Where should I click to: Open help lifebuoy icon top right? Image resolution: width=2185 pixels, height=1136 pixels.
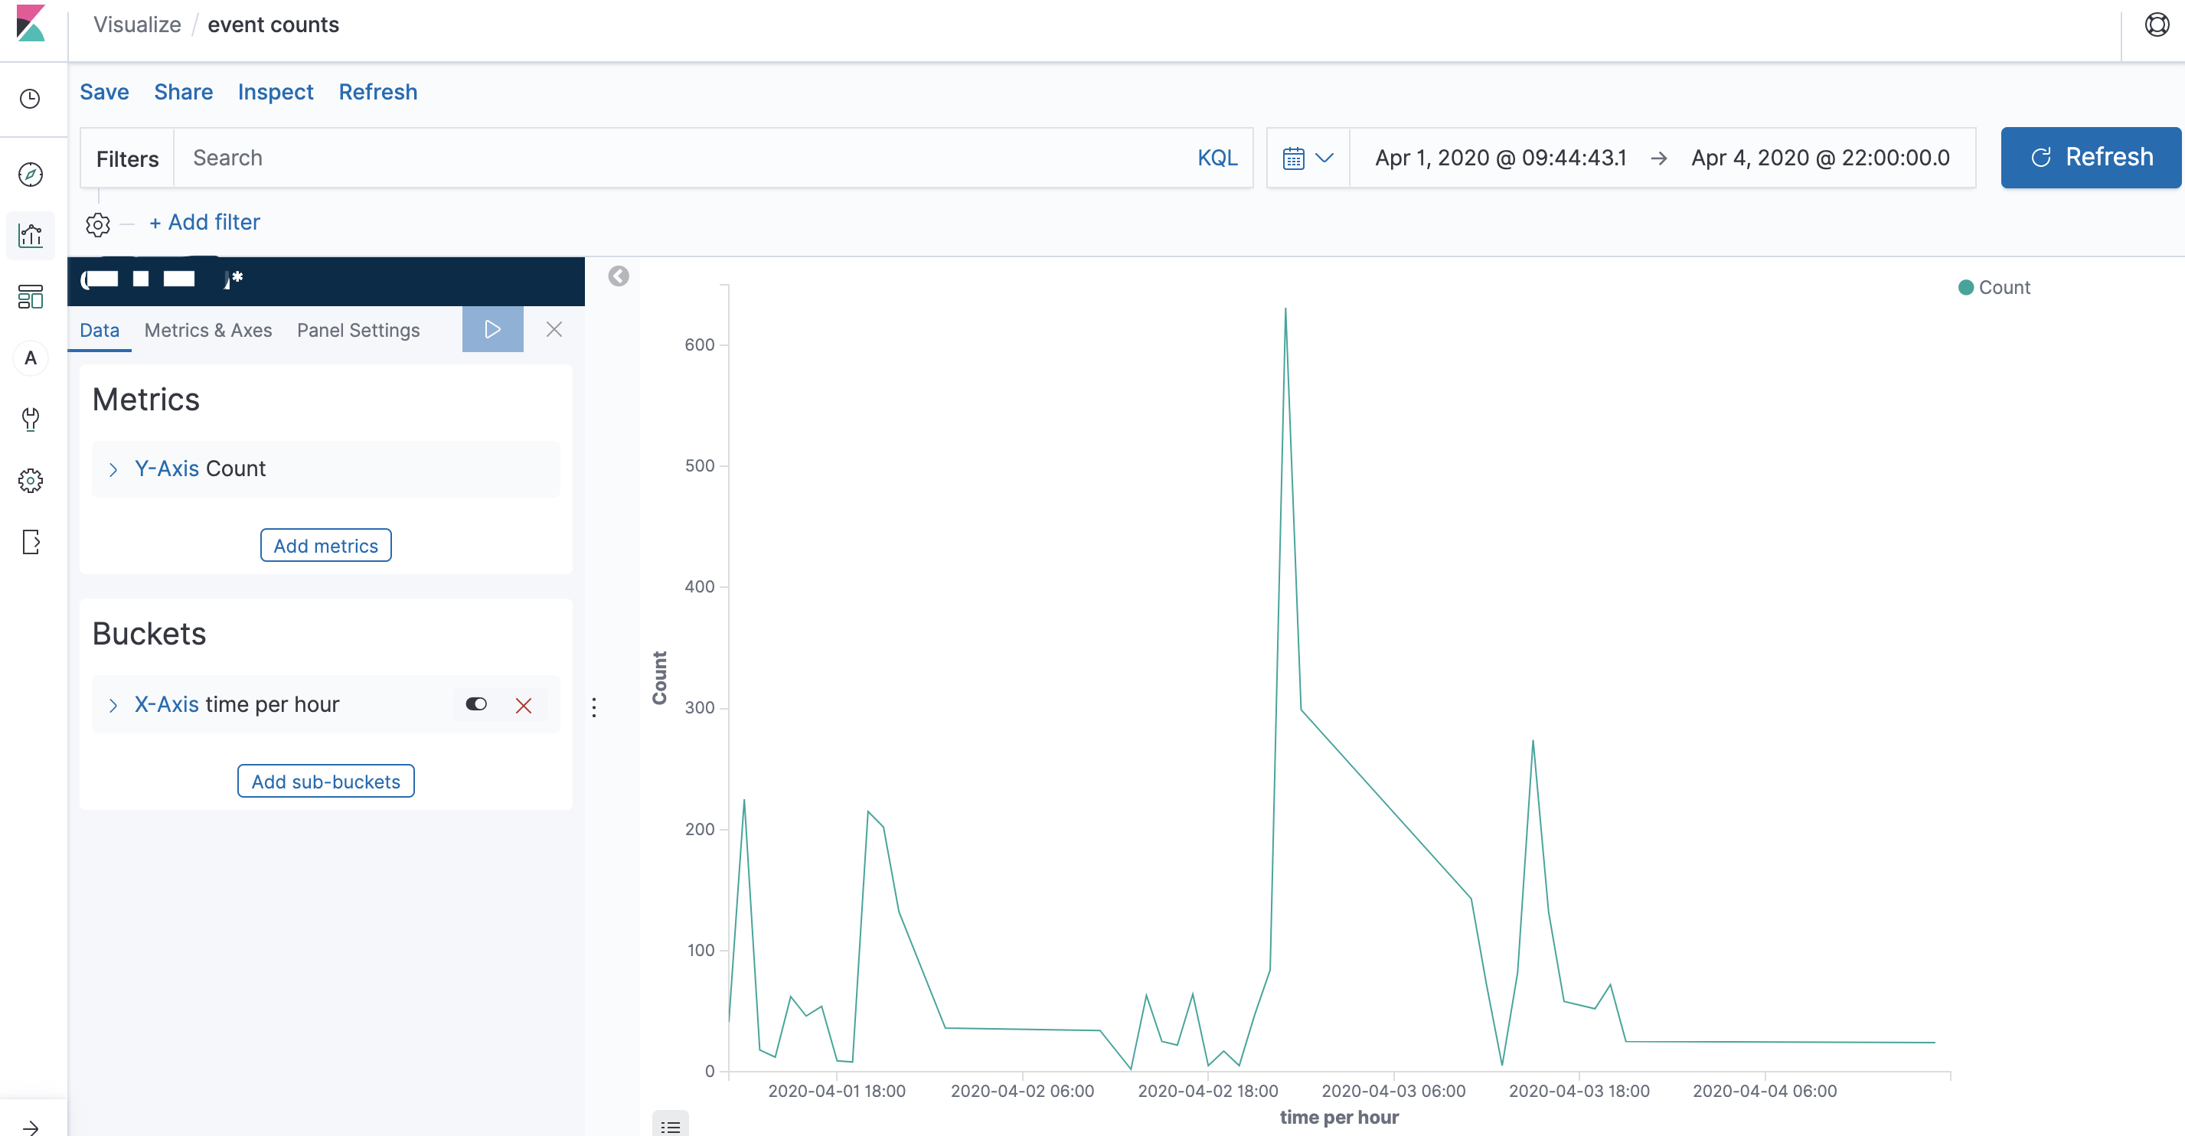click(x=2156, y=24)
